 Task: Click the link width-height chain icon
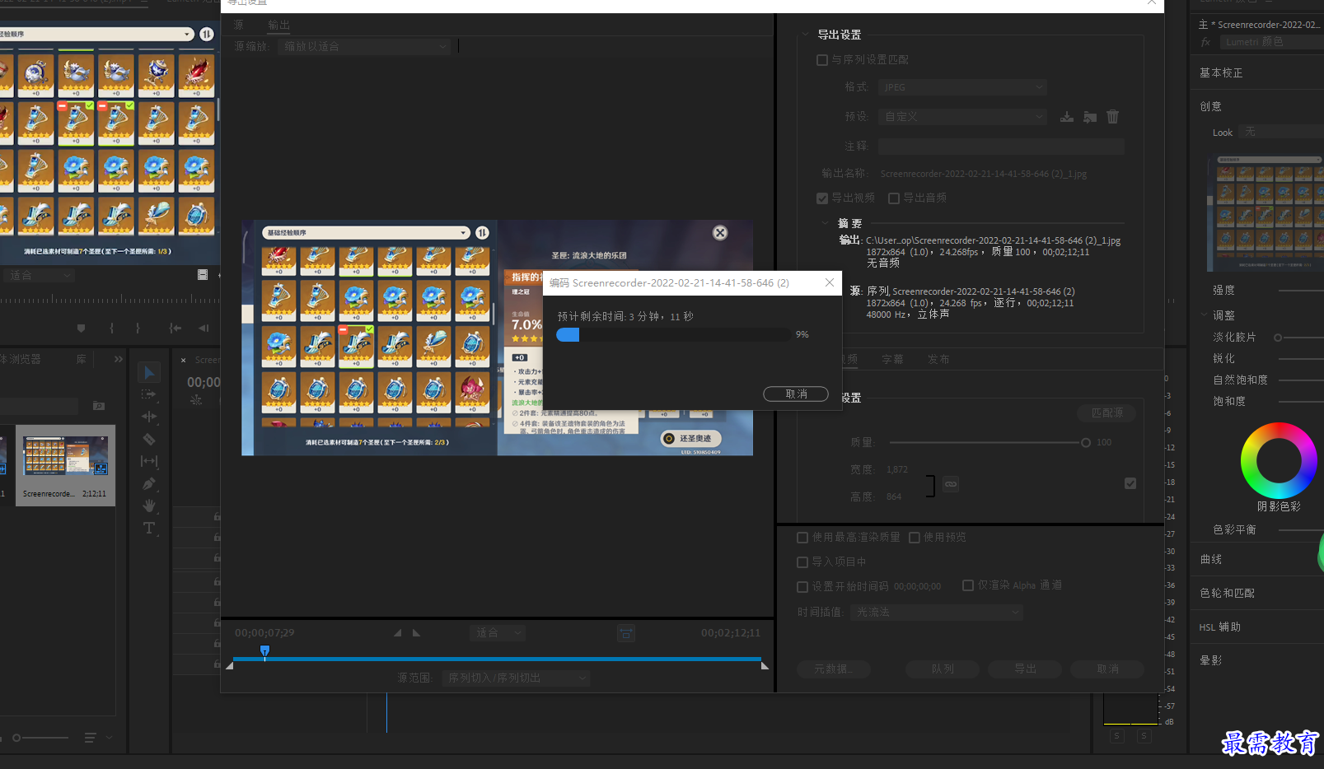click(x=951, y=484)
